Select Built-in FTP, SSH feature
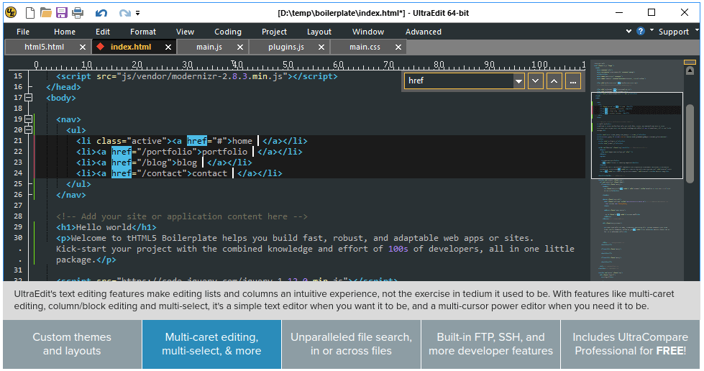The height and width of the screenshot is (371, 704). pos(490,344)
